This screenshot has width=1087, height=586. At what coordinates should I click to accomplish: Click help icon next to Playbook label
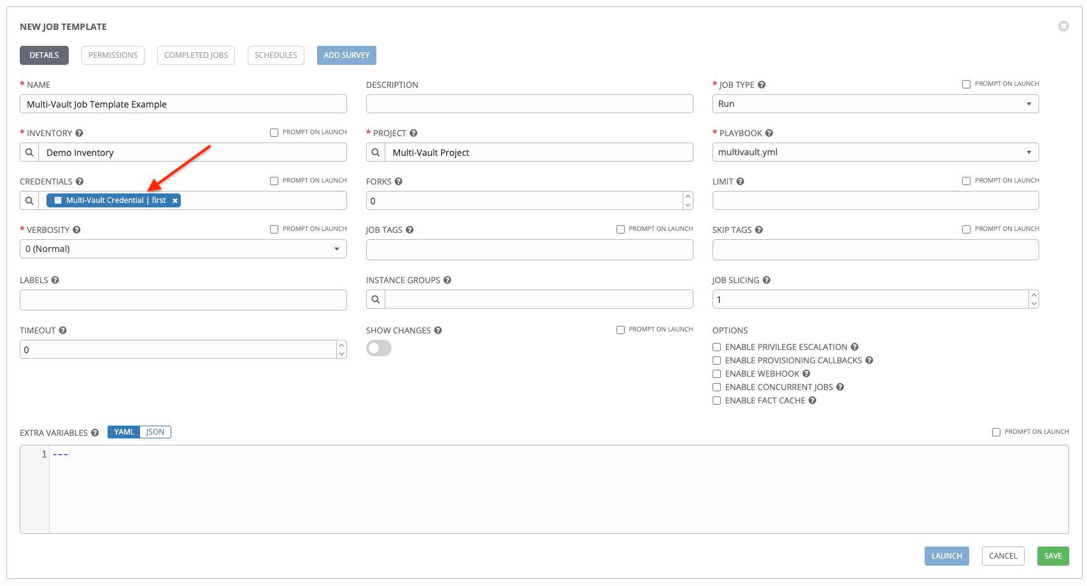(769, 134)
